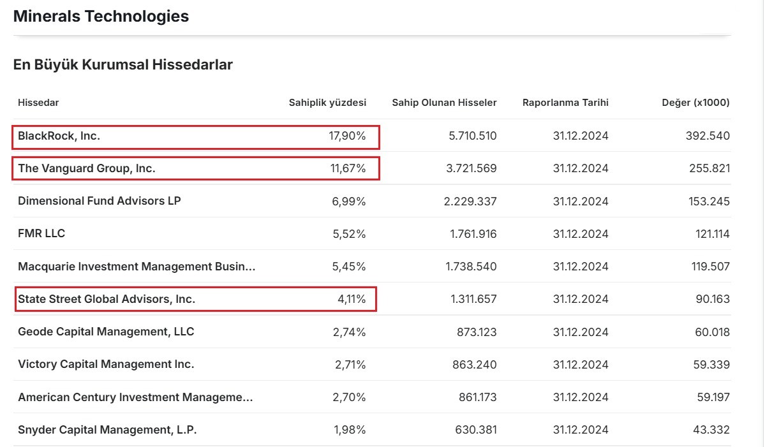Click Sahip Olunan Hisseler column header
Screen dimensions: 765x447
pos(444,103)
